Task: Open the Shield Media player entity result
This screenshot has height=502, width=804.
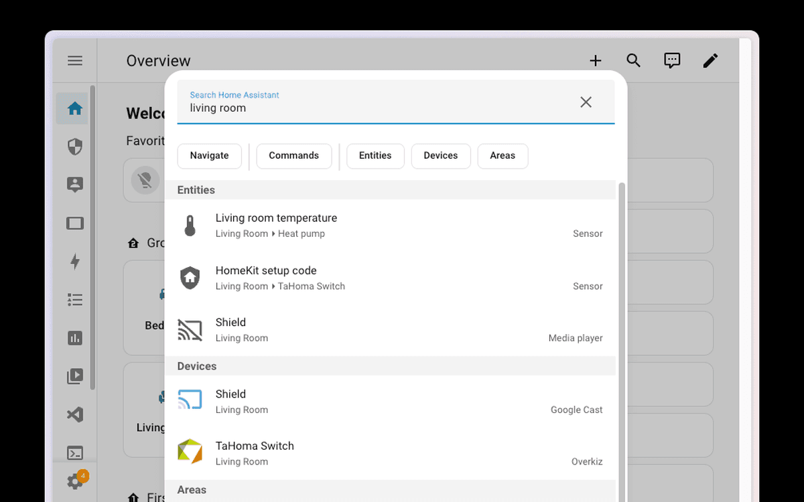Action: click(x=390, y=330)
